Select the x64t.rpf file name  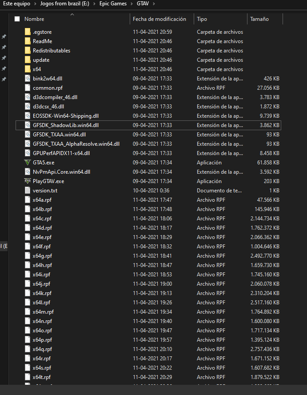[42, 377]
